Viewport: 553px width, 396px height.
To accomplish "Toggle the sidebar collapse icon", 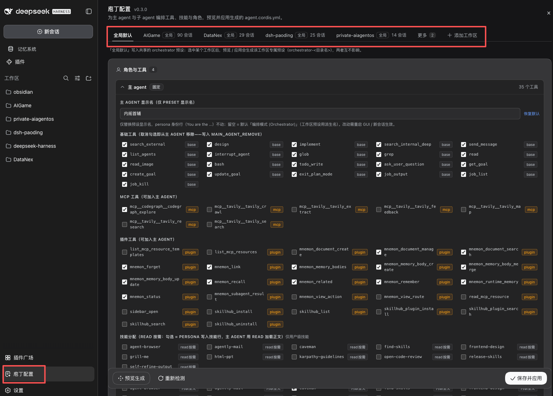I will point(89,11).
